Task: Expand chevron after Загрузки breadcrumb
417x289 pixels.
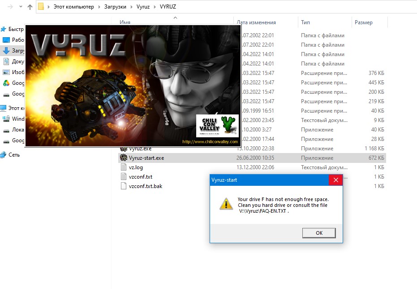Action: coord(131,7)
